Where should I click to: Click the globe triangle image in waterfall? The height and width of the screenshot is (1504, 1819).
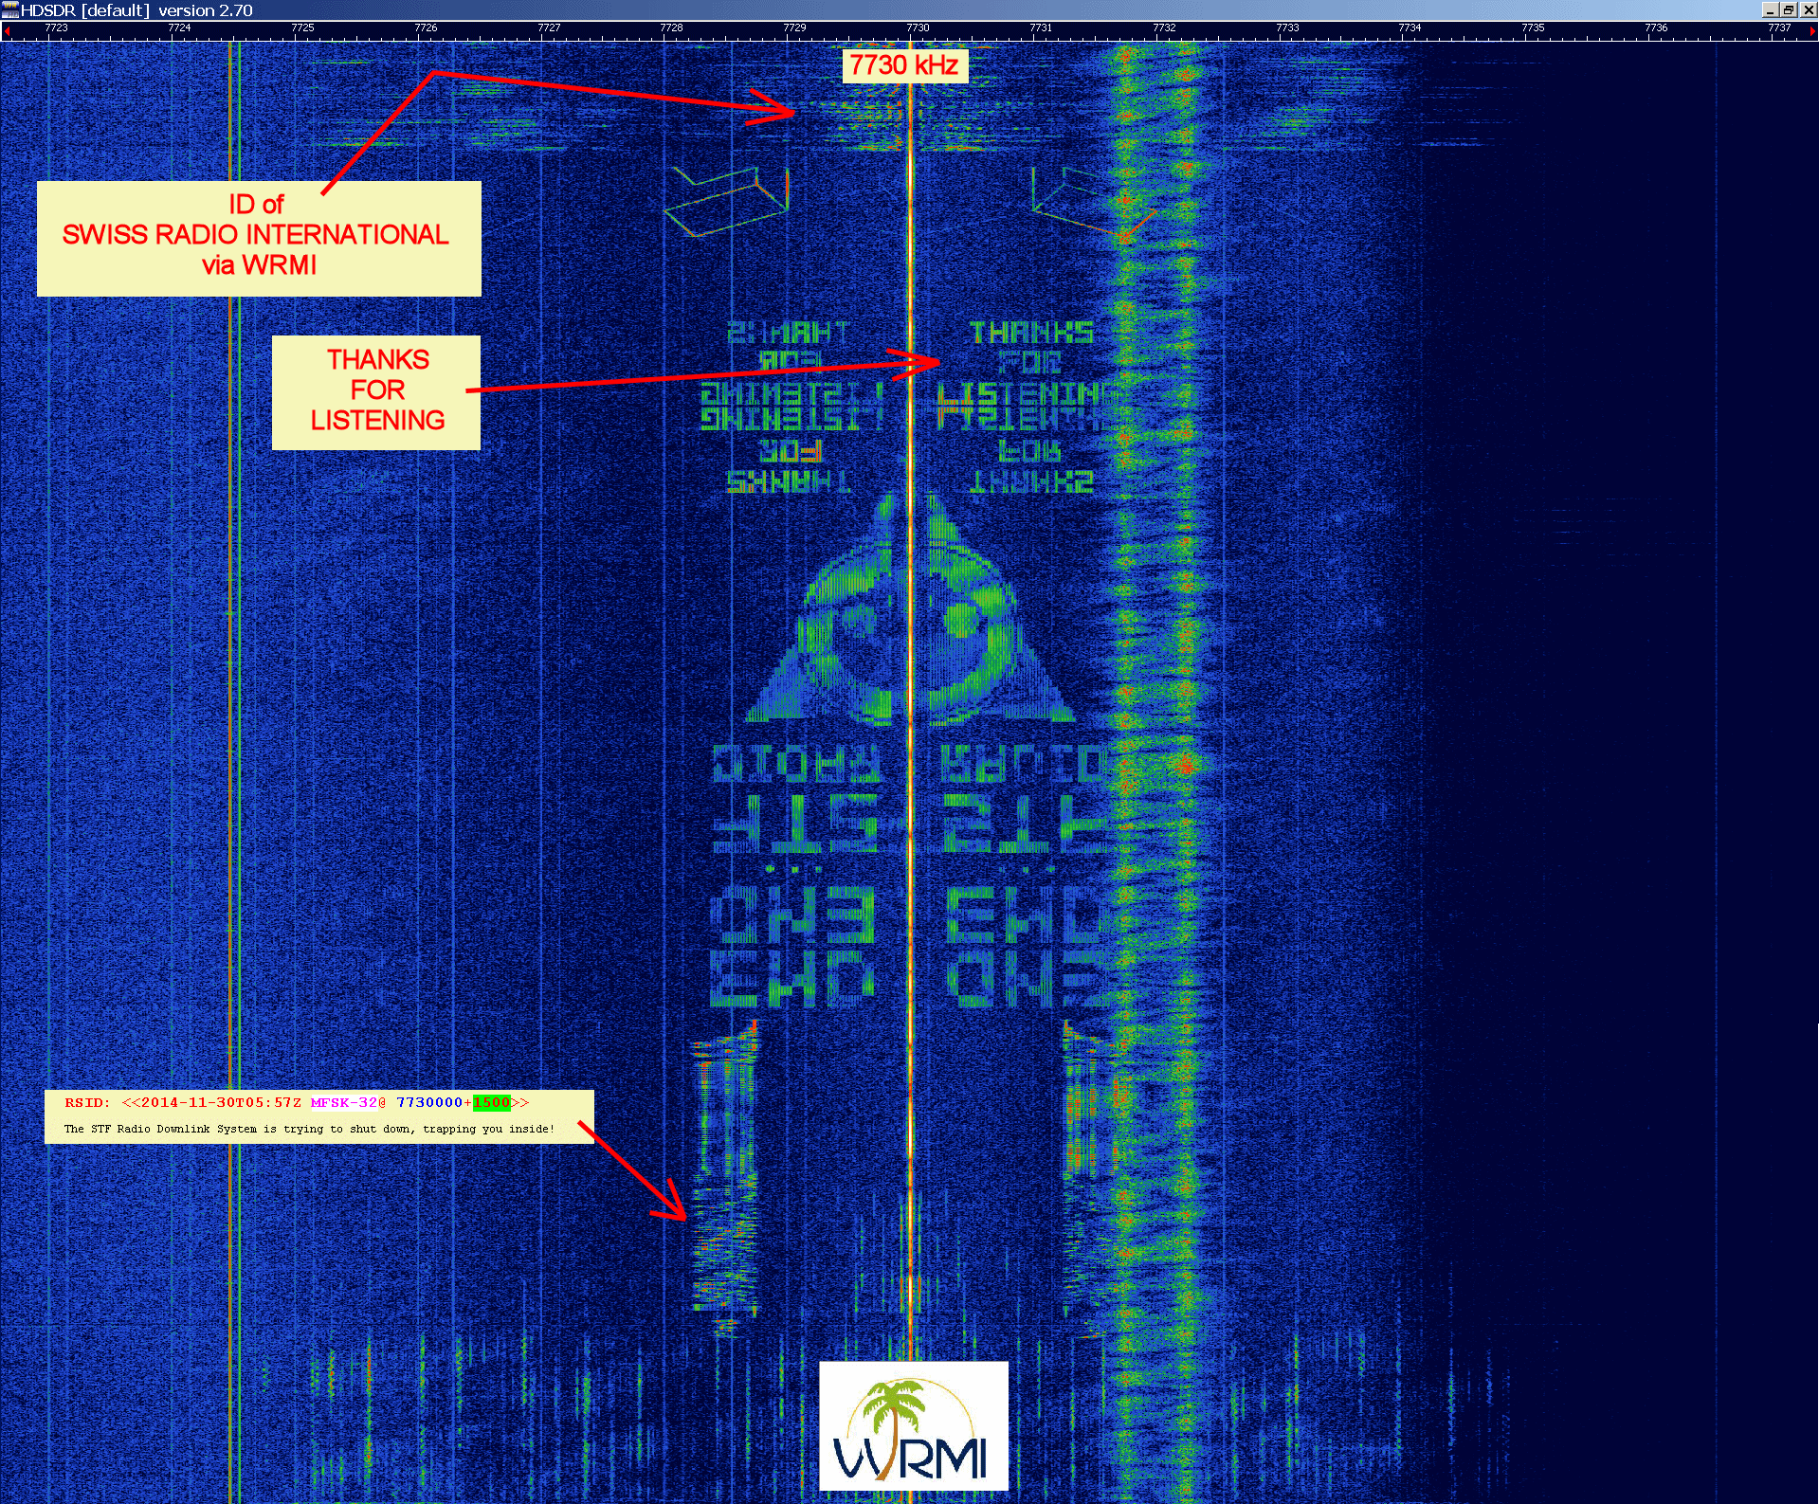pyautogui.click(x=910, y=616)
